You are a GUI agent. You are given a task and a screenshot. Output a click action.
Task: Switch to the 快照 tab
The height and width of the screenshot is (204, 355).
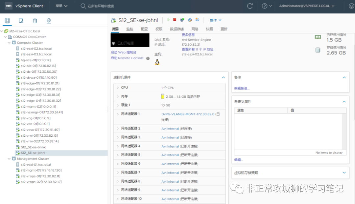[209, 29]
